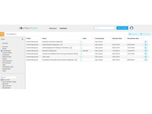Check the Big Customer checkbox

point(2,86)
